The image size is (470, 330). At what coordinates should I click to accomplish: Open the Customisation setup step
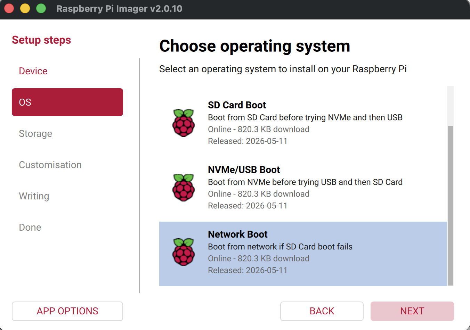(x=67, y=165)
